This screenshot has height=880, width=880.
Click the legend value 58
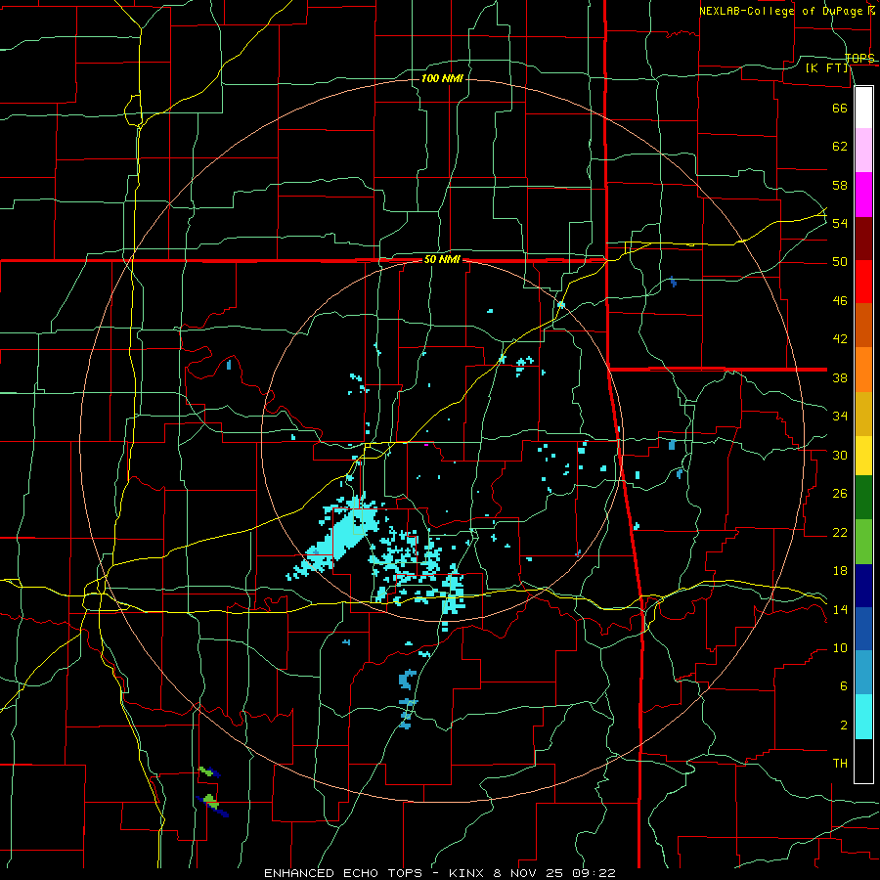(840, 185)
